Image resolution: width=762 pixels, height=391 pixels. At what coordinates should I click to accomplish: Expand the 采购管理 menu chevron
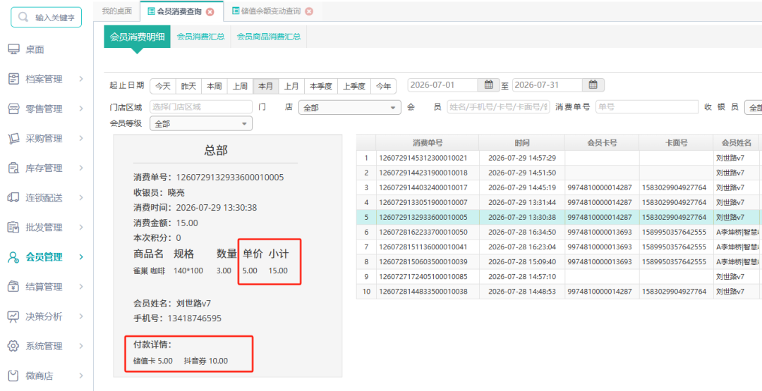[x=81, y=138]
